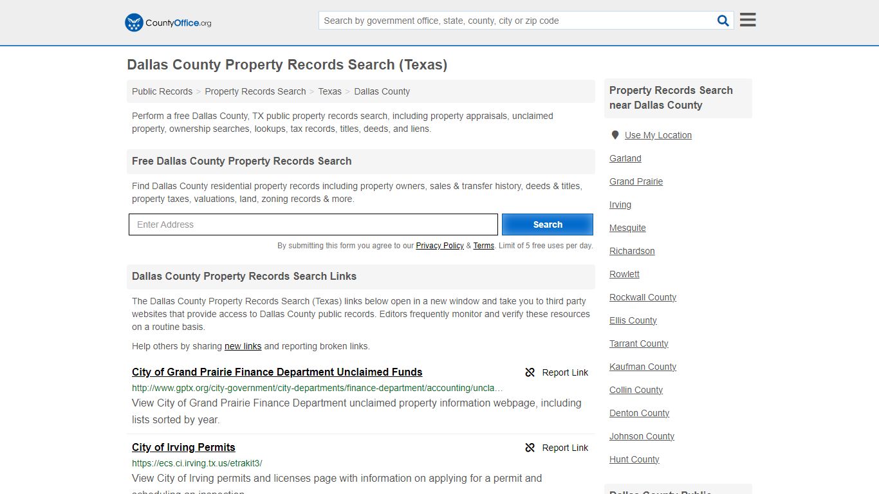
Task: Report Link for City of Irving Permits
Action: (x=565, y=448)
